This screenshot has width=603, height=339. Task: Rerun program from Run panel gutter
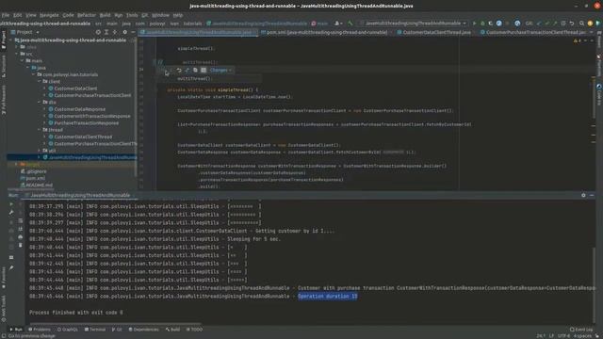tap(11, 204)
